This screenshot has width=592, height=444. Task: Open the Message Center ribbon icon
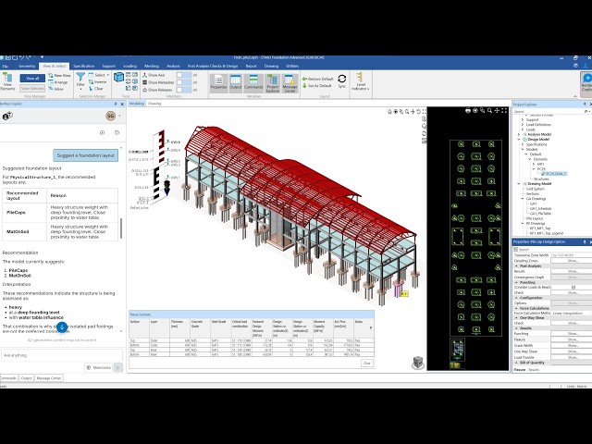(x=290, y=82)
